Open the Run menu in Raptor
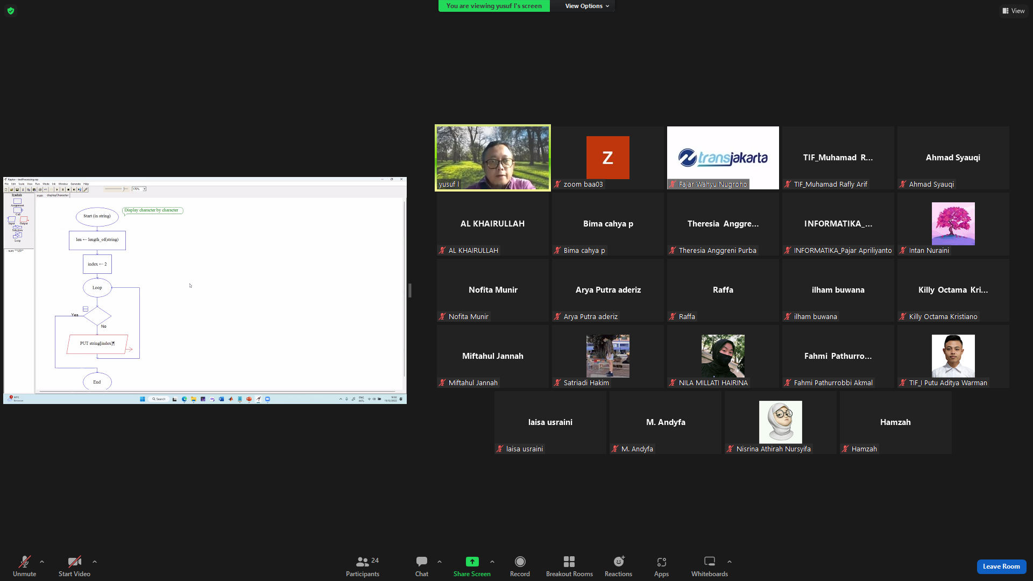 tap(38, 184)
